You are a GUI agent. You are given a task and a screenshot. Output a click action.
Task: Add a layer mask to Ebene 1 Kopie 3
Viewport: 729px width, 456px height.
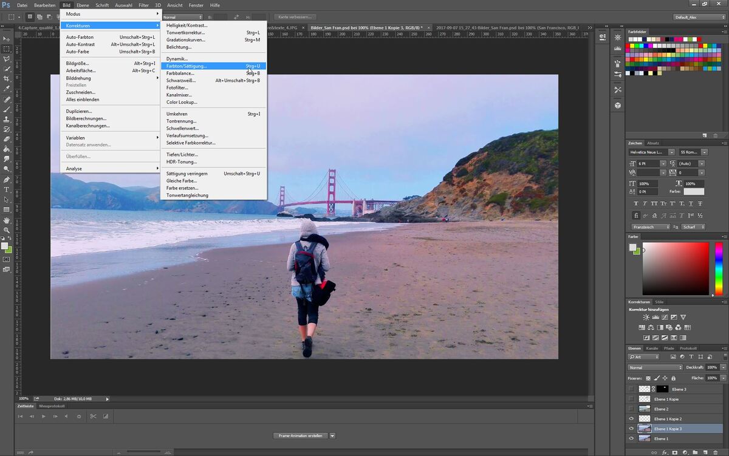tap(675, 452)
